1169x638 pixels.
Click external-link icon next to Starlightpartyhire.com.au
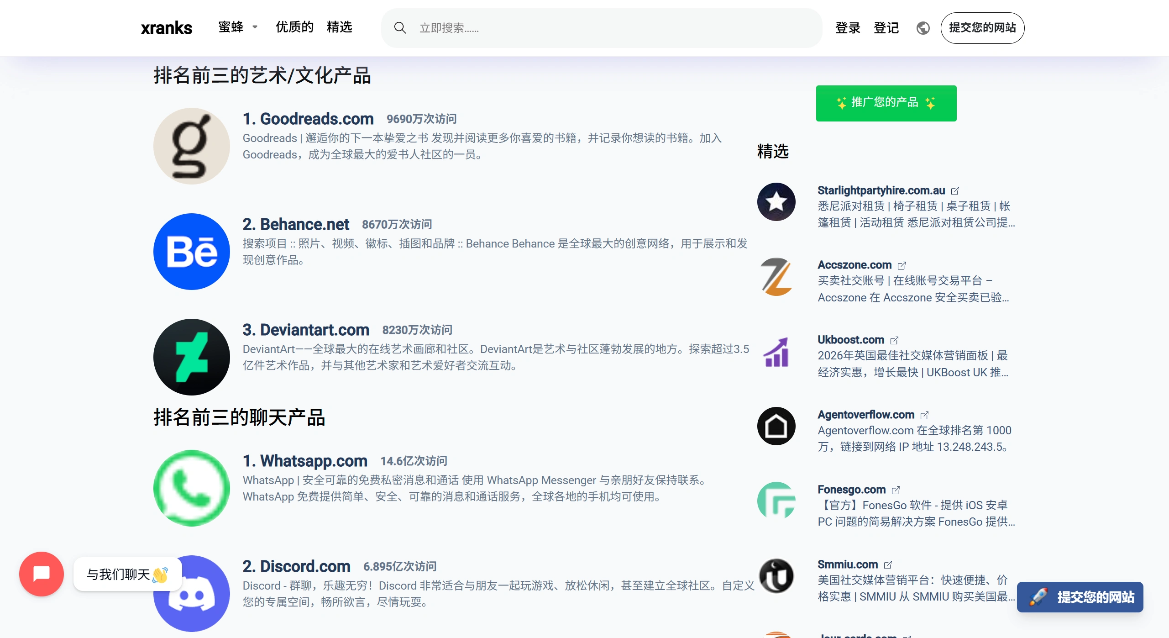pos(955,191)
